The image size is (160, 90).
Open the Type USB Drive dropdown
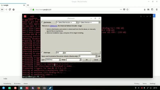[x=53, y=60]
